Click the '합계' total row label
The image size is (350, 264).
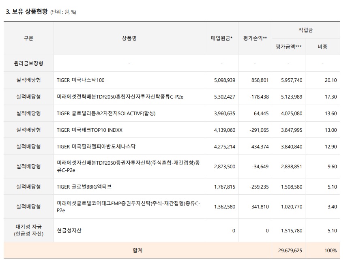tap(137, 250)
